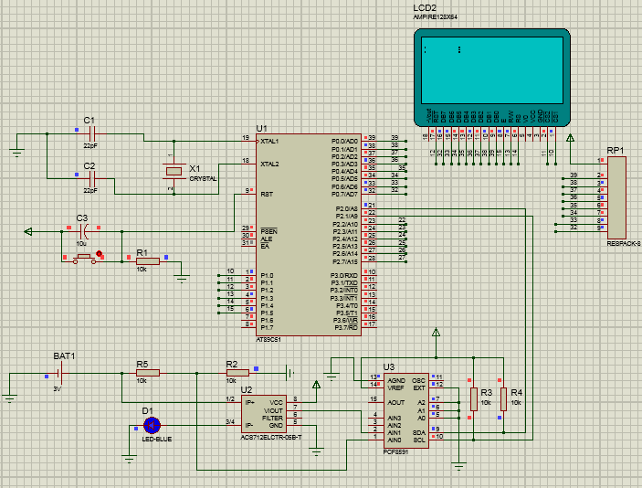Screen dimensions: 642x488
Task: Click the VIOUT pin label on U2
Action: 273,410
